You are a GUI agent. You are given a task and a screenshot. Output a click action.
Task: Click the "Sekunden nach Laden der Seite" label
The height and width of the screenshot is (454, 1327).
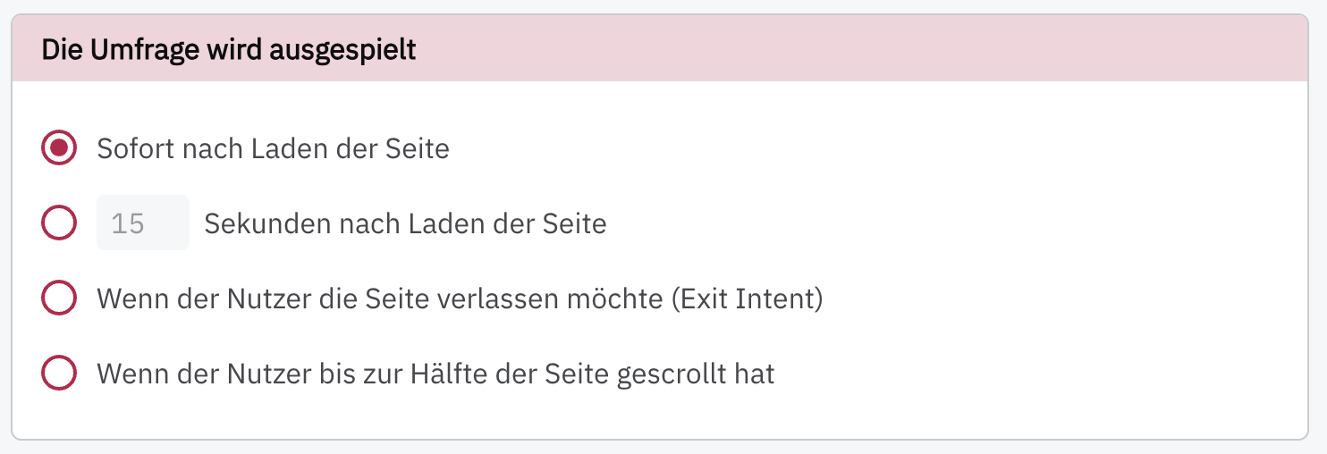point(405,223)
